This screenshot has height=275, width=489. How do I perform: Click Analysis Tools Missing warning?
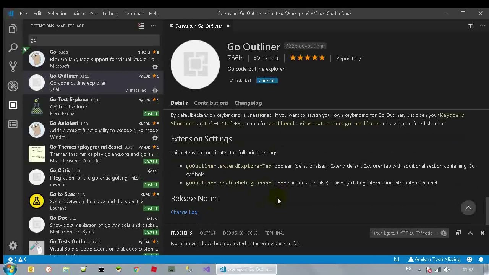[x=434, y=259]
